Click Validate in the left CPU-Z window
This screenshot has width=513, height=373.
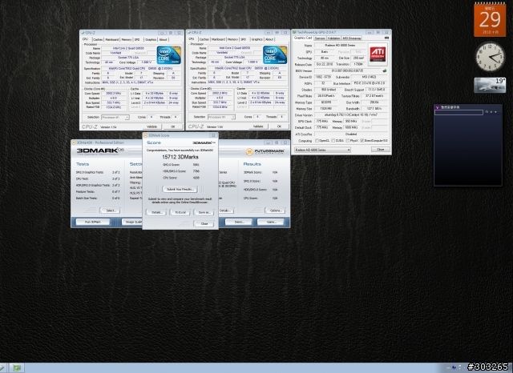[152, 126]
